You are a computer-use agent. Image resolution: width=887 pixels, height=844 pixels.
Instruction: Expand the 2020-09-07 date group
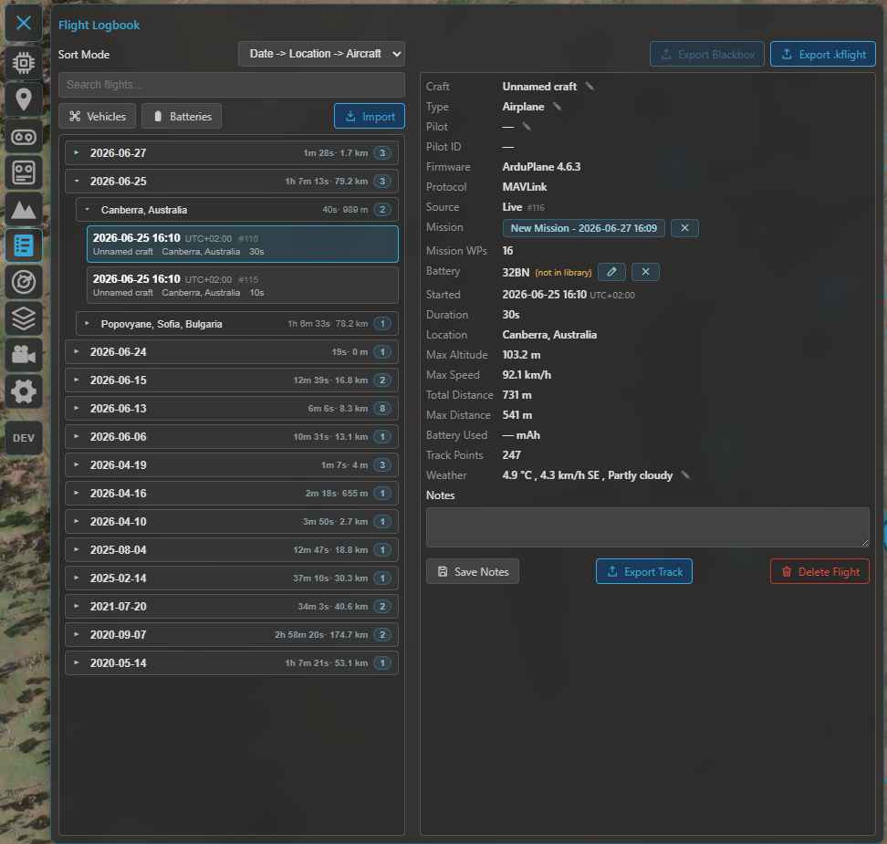tap(232, 635)
